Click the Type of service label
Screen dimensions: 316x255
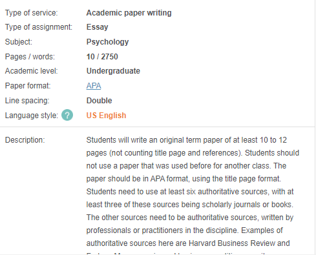coord(32,13)
